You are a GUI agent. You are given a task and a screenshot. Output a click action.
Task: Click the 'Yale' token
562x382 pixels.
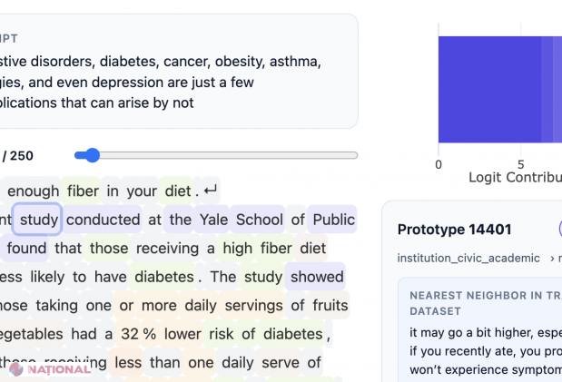pos(212,219)
